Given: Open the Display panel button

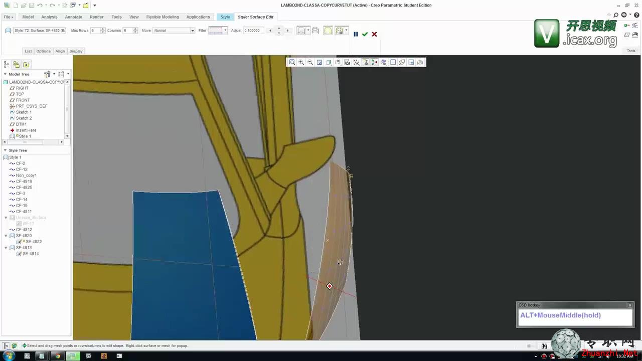Looking at the screenshot, I should coord(76,51).
